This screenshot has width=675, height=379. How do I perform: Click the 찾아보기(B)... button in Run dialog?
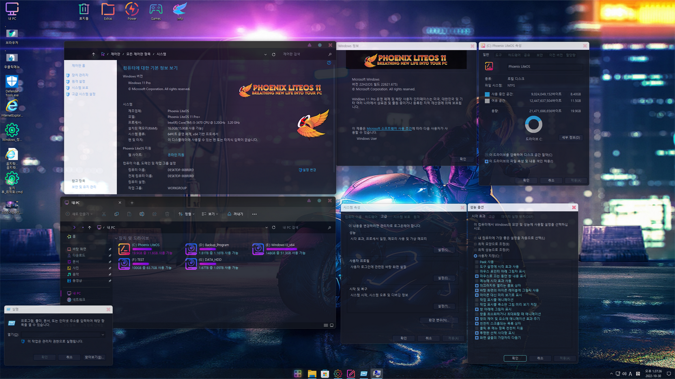[94, 357]
